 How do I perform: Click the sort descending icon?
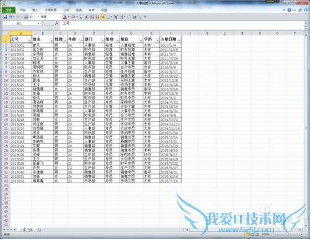(97, 17)
